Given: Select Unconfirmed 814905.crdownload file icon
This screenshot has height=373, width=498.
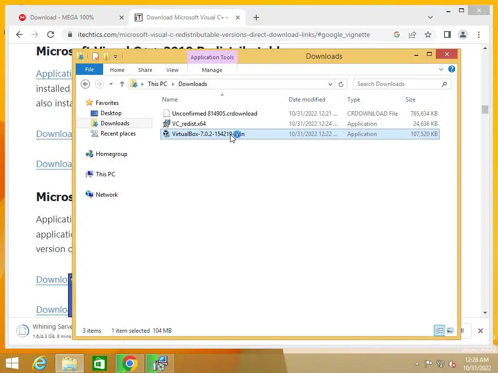Looking at the screenshot, I should (x=166, y=113).
